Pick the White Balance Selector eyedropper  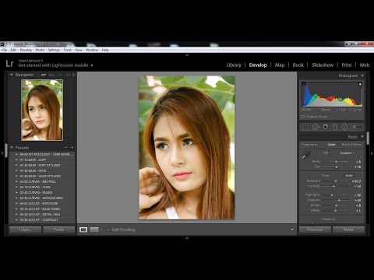(x=306, y=155)
